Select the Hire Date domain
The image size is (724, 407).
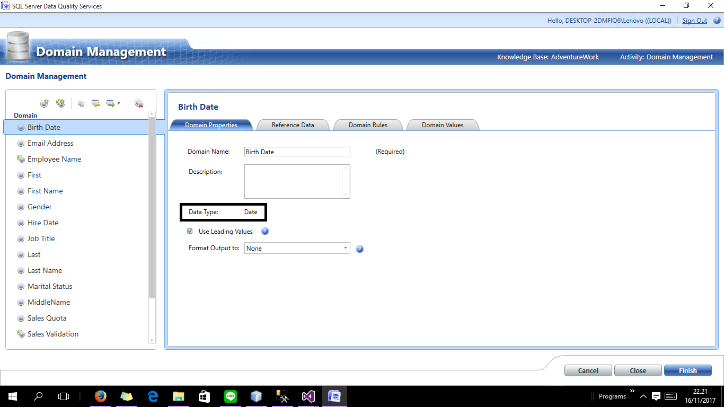(x=43, y=223)
